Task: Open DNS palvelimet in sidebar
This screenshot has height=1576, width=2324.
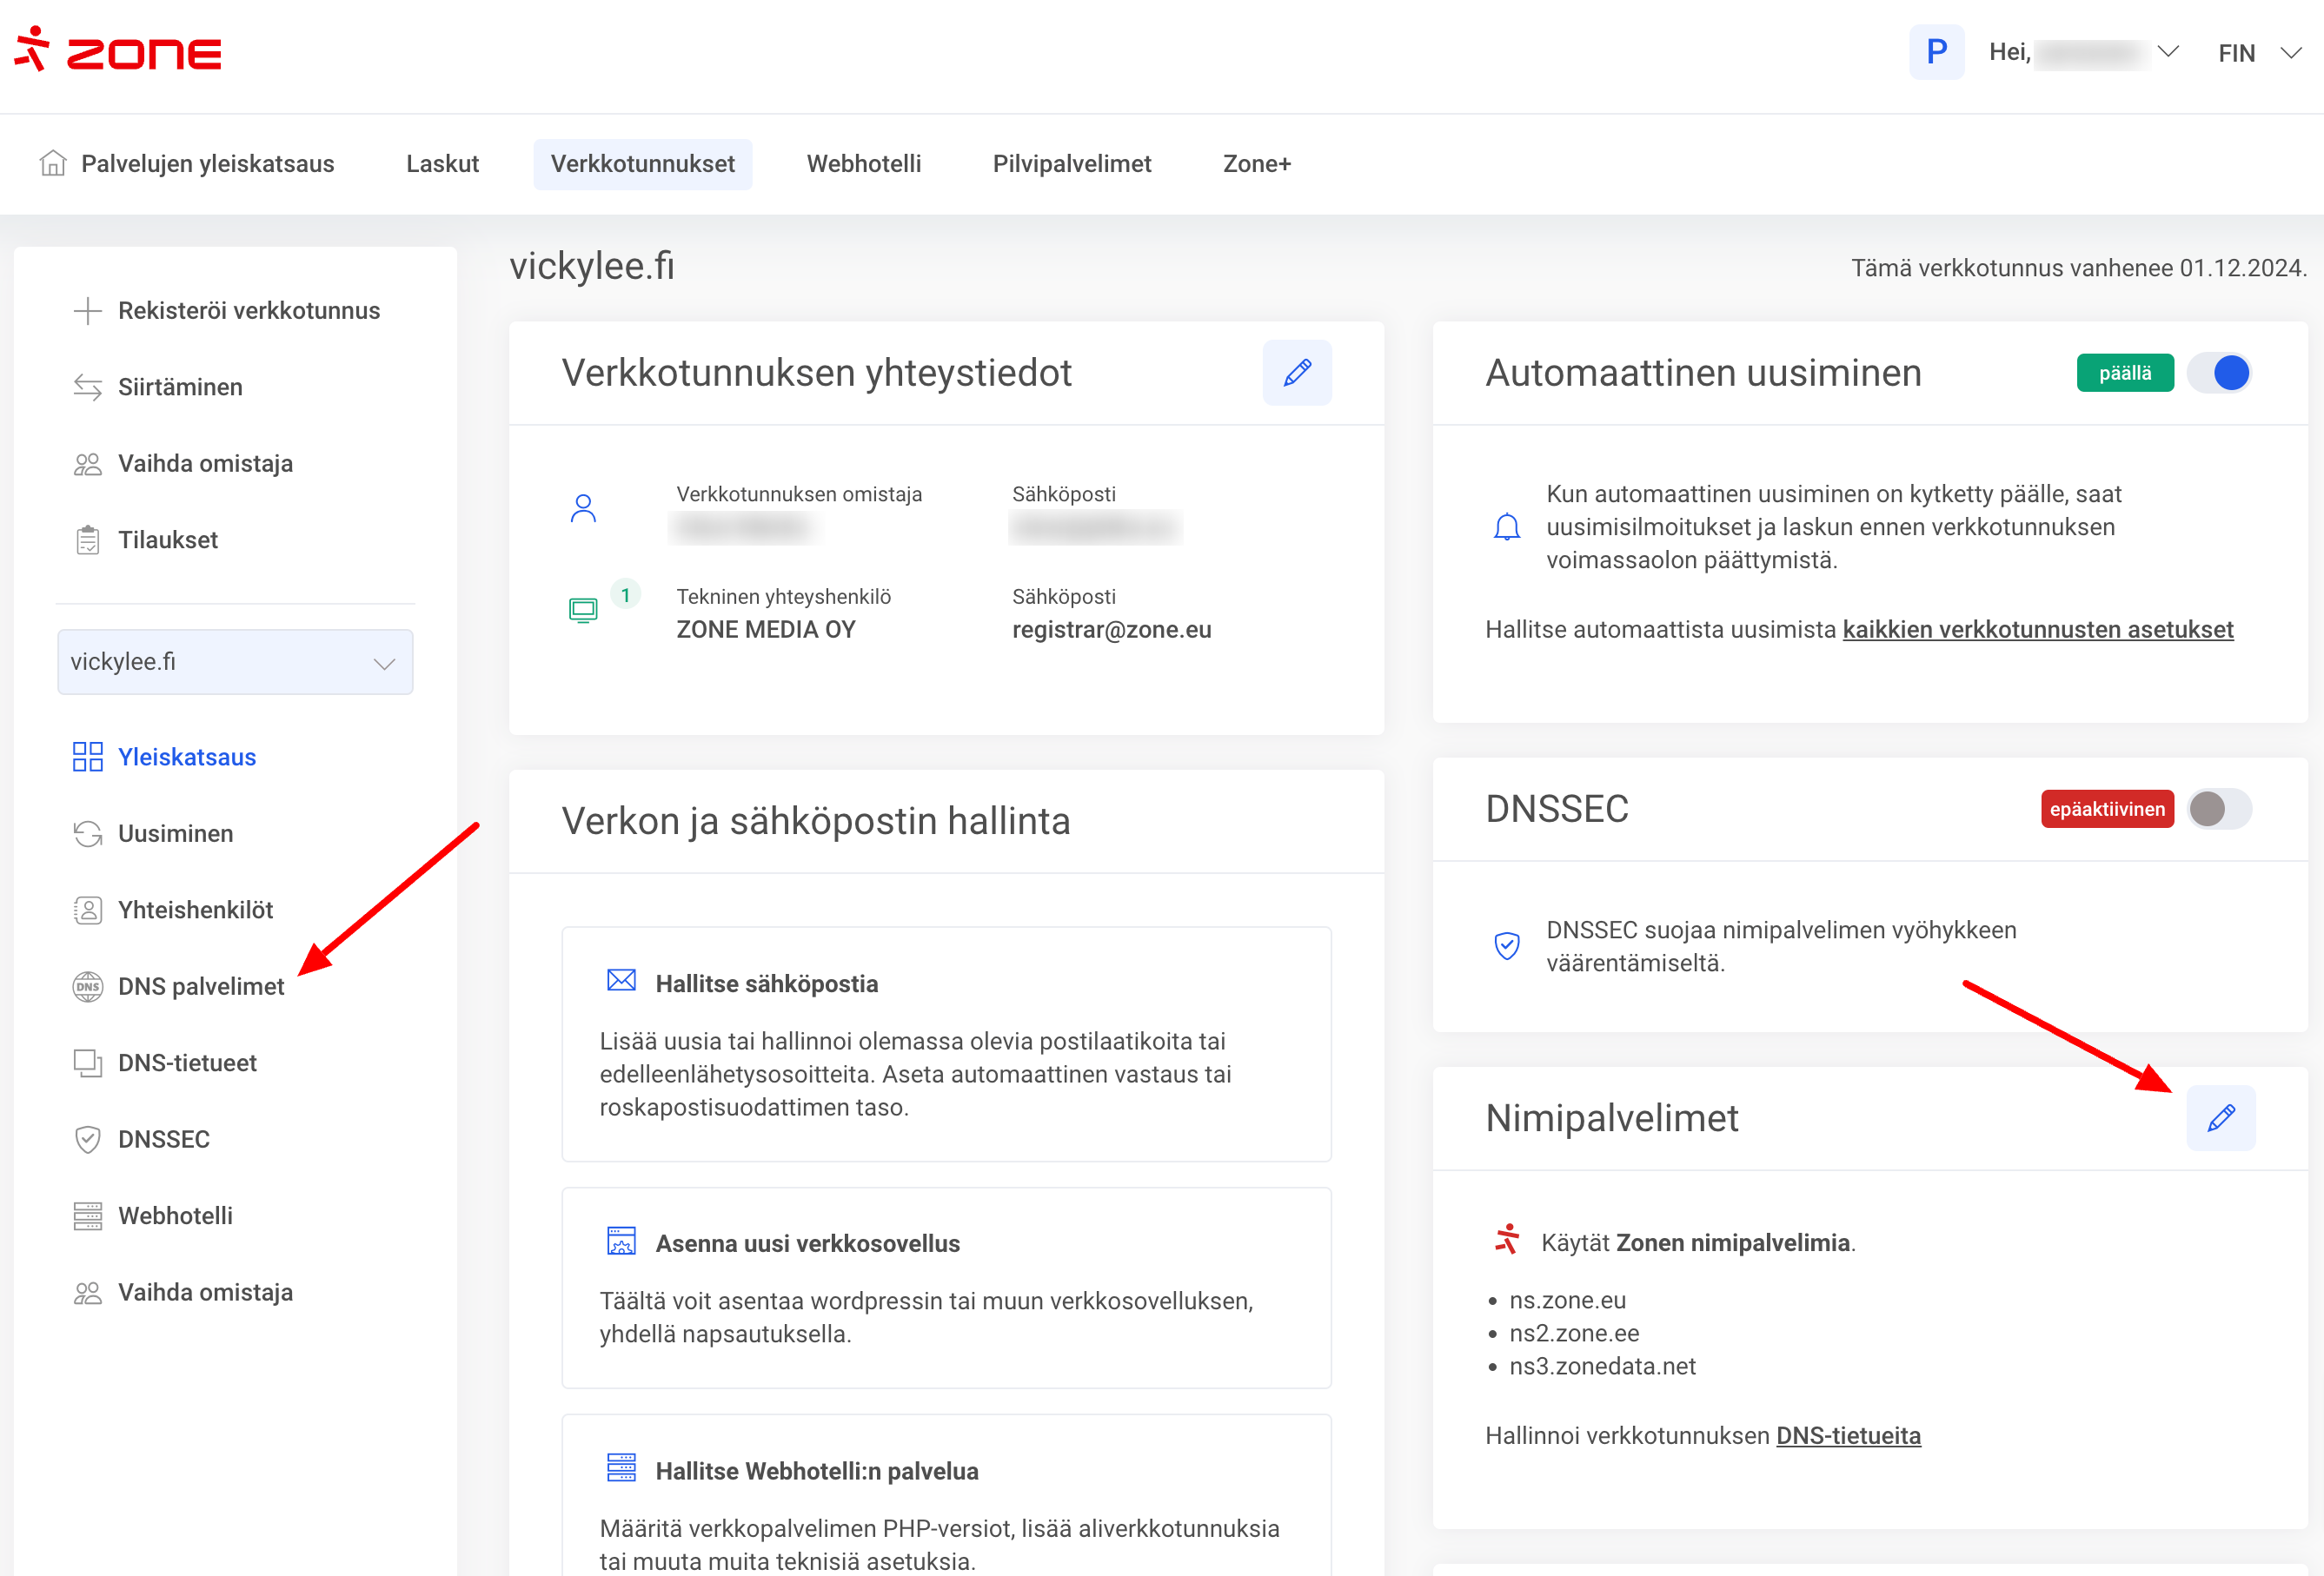Action: 201,986
